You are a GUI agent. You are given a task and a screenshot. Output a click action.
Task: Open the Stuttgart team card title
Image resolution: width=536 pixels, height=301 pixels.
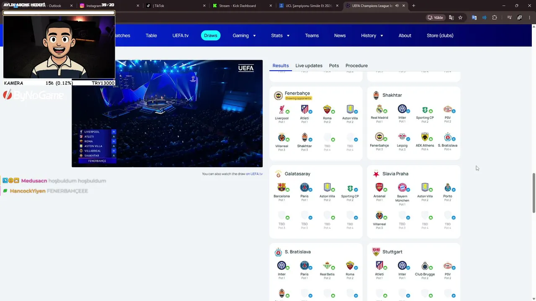point(392,252)
